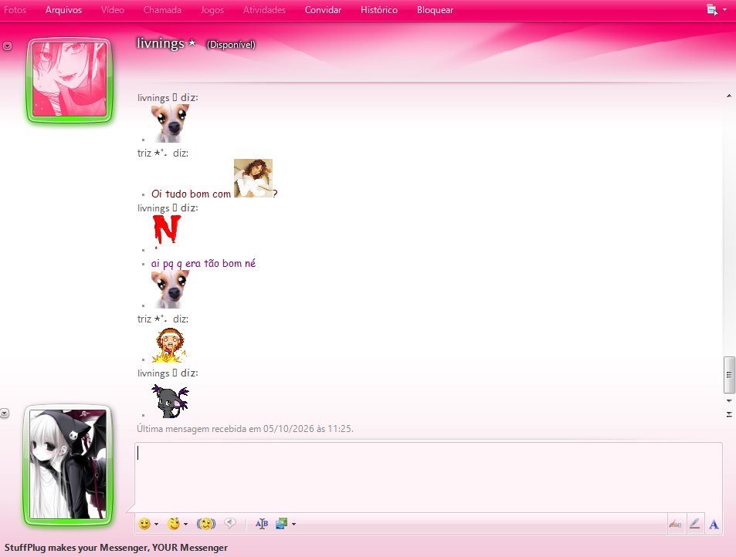Click the Chamada menu item
736x557 pixels.
pos(162,10)
